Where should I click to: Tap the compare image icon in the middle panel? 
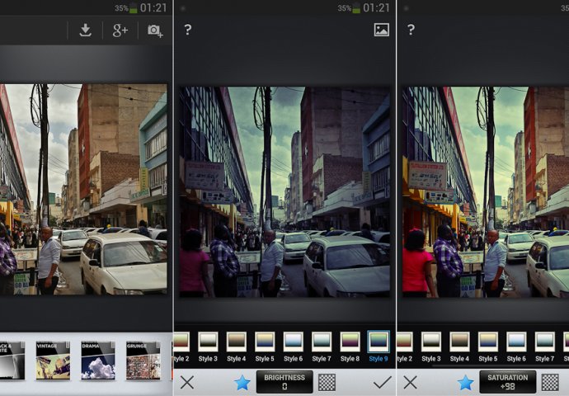[x=381, y=30]
